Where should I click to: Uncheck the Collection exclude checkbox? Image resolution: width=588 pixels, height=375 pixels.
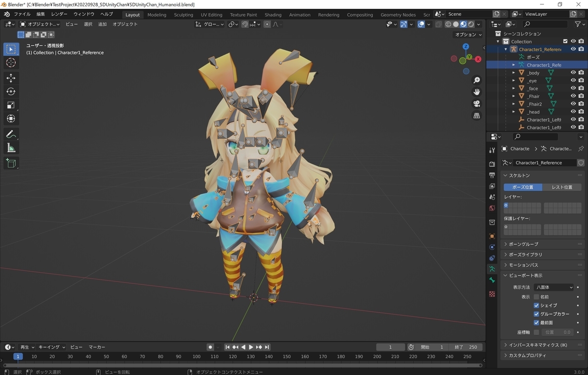(x=565, y=42)
